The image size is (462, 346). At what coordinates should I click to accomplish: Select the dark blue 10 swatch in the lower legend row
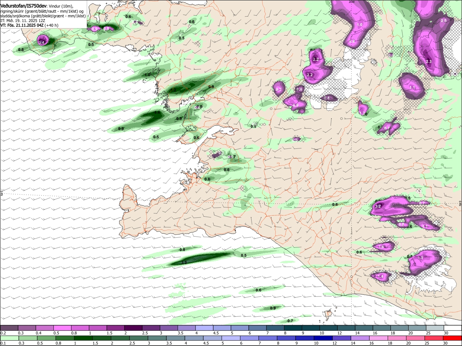(323, 338)
